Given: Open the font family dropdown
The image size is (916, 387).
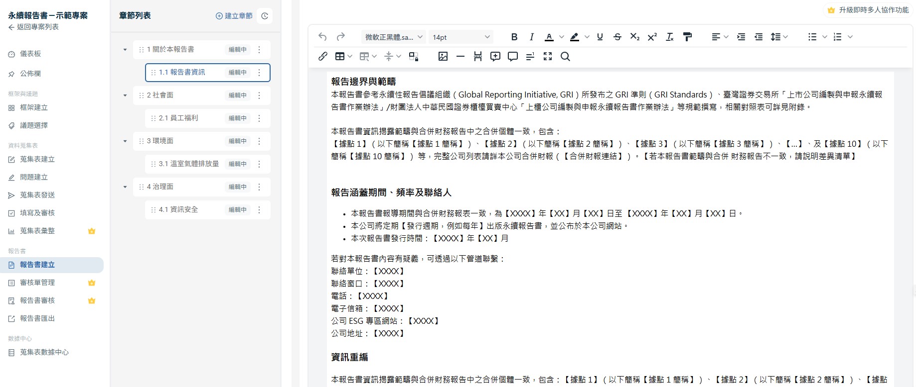Looking at the screenshot, I should point(393,37).
